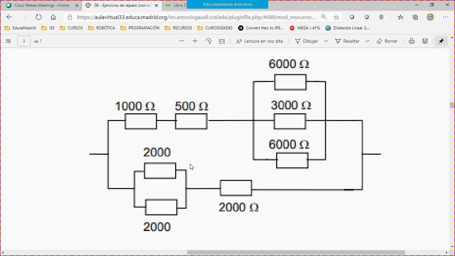Fit the PDF page to width
This screenshot has width=455, height=256.
(222, 41)
